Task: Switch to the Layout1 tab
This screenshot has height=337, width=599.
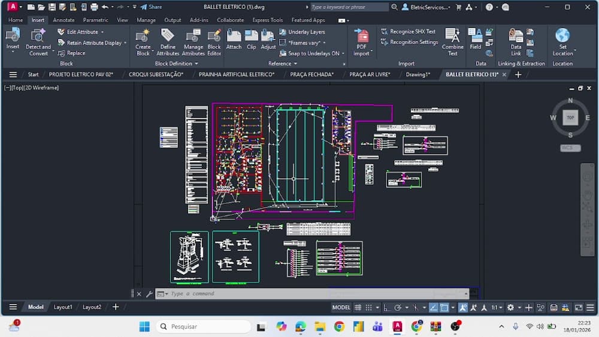Action: (63, 307)
